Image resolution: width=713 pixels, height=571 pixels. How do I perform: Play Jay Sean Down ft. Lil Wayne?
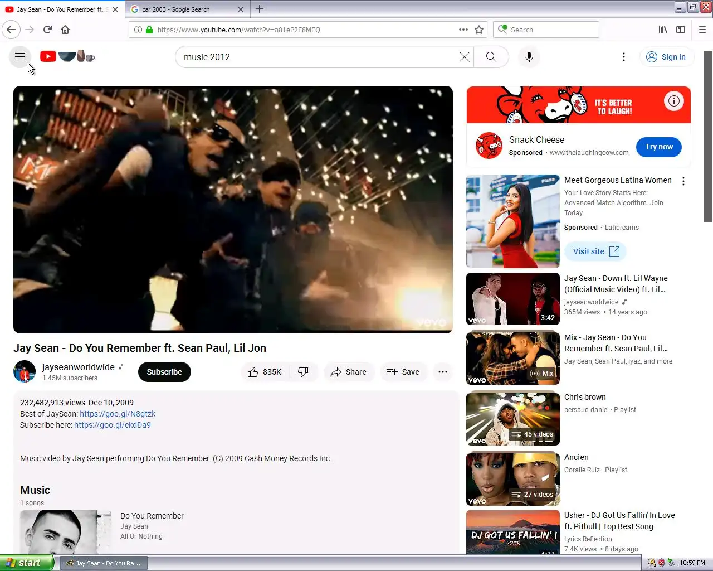pos(513,299)
